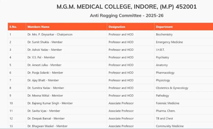This screenshot has height=129, width=213.
Task: Click the Members Name column header
Action: [x=38, y=27]
